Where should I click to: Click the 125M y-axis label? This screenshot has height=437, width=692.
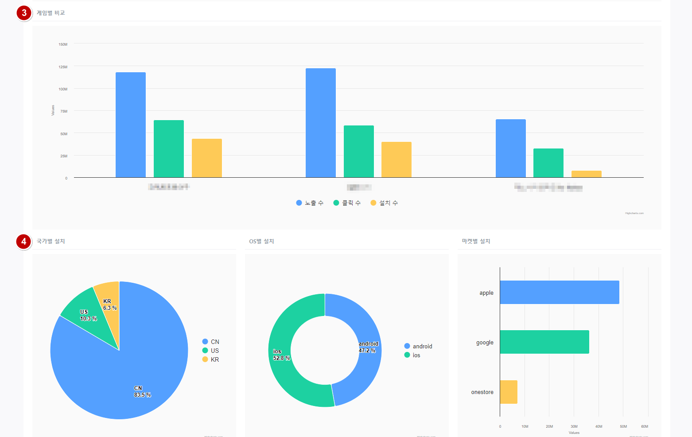point(63,67)
